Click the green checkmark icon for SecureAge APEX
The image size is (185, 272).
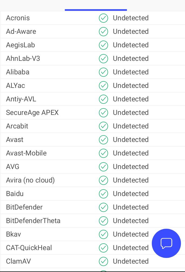103,112
